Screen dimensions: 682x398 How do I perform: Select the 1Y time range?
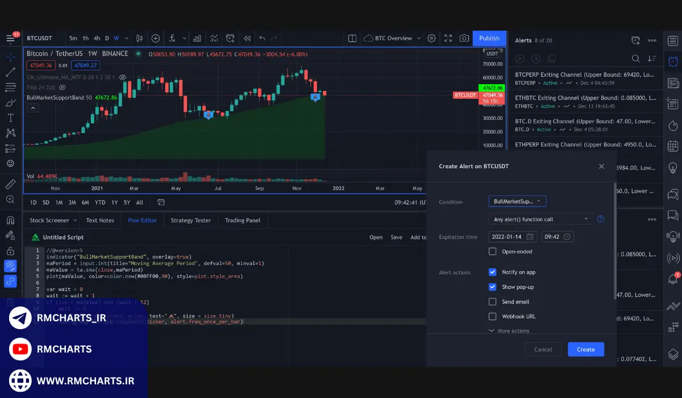[x=114, y=202]
